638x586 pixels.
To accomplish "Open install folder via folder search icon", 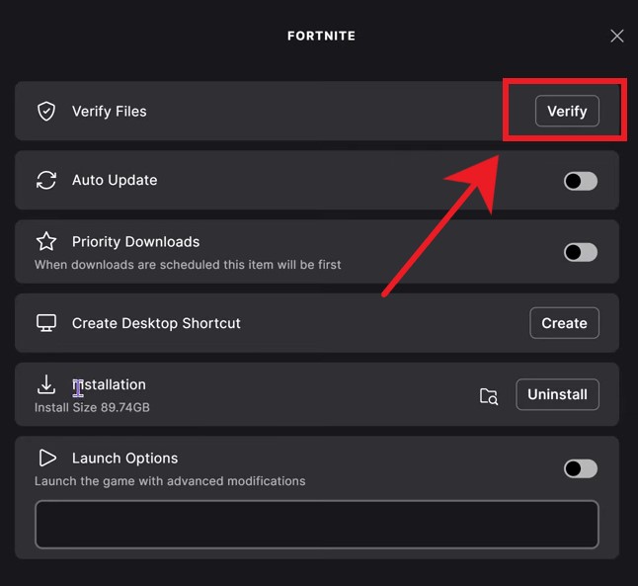I will [x=489, y=395].
